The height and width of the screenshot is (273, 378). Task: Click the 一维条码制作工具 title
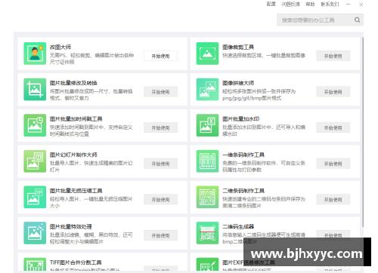243,155
